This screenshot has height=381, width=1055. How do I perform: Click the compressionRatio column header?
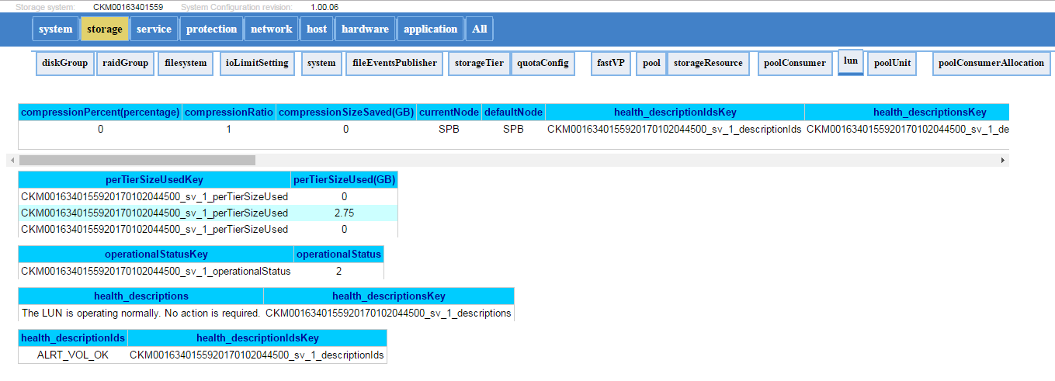pos(229,113)
